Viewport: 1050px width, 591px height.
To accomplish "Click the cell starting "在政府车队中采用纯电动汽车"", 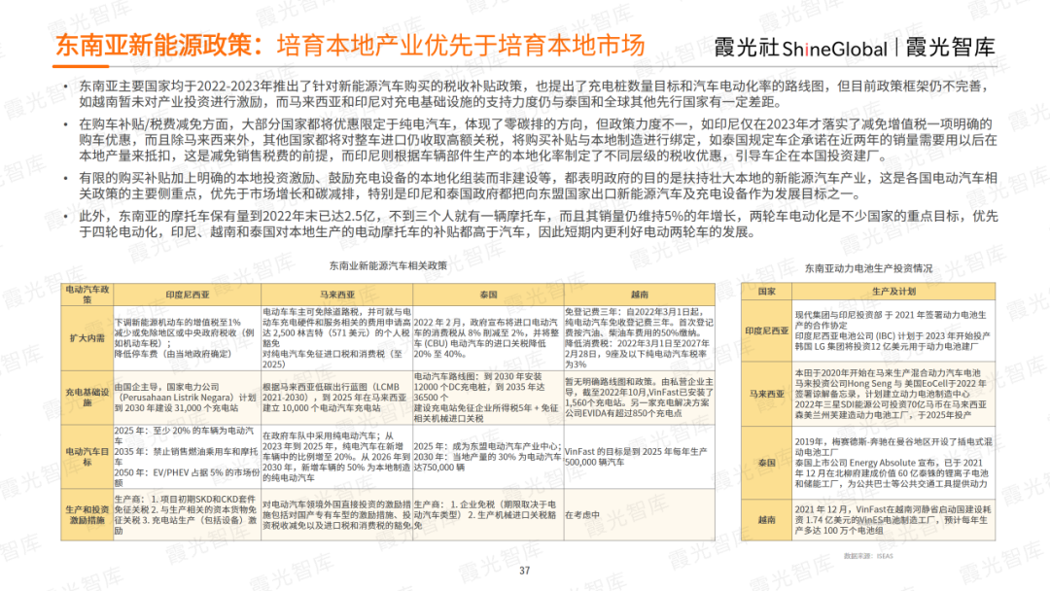I will coord(336,457).
